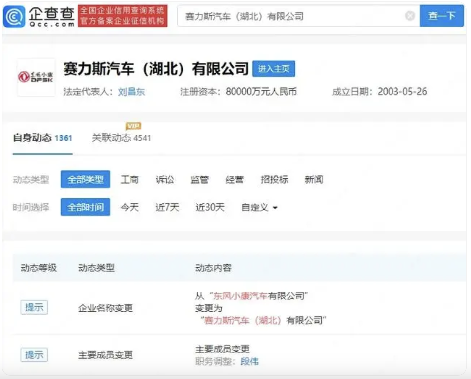Click the 企业名称变更 type cell
This screenshot has height=379, width=471.
(x=105, y=308)
